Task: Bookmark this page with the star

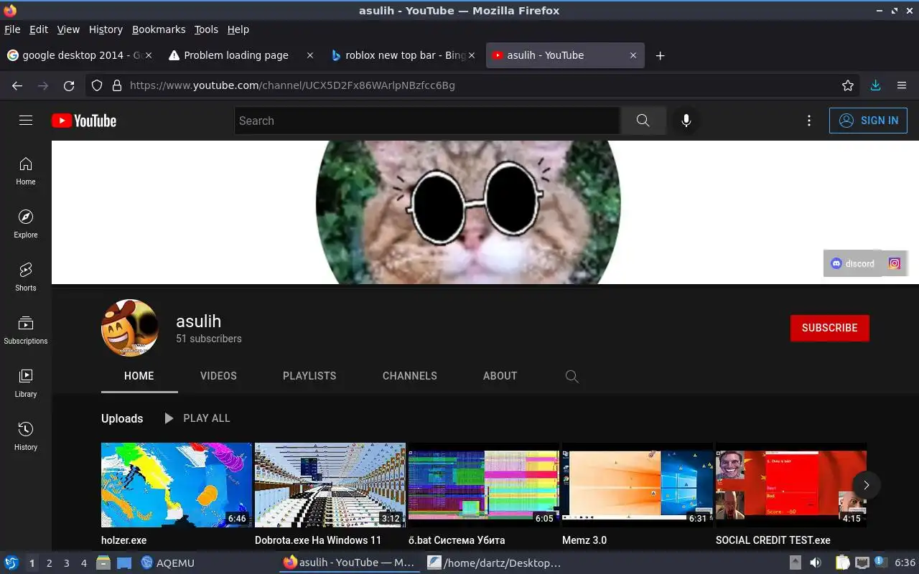Action: tap(848, 85)
